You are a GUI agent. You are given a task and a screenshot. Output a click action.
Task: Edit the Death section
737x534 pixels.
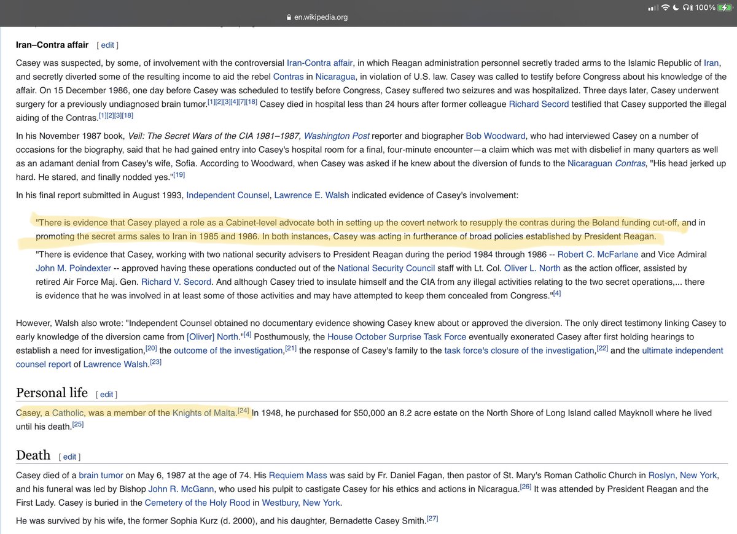pos(69,457)
